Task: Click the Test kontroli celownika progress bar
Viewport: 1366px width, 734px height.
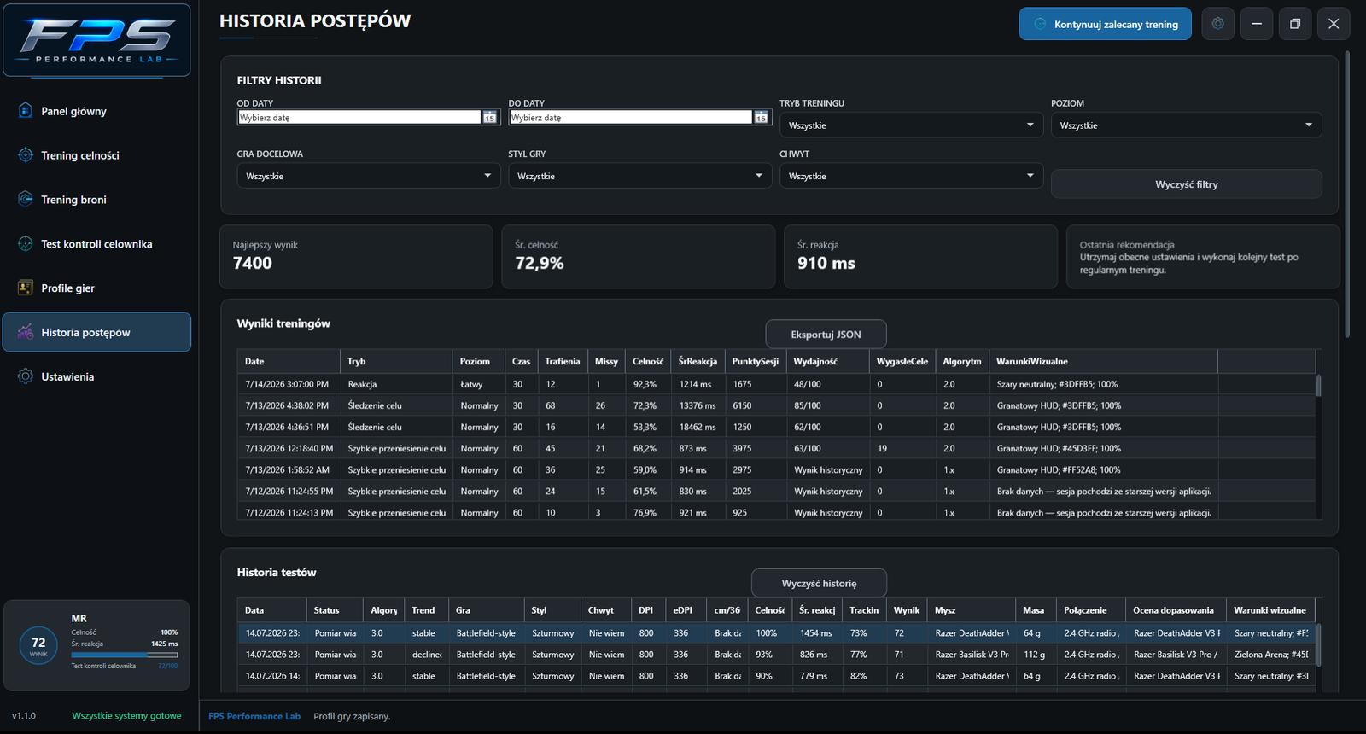Action: [x=125, y=655]
